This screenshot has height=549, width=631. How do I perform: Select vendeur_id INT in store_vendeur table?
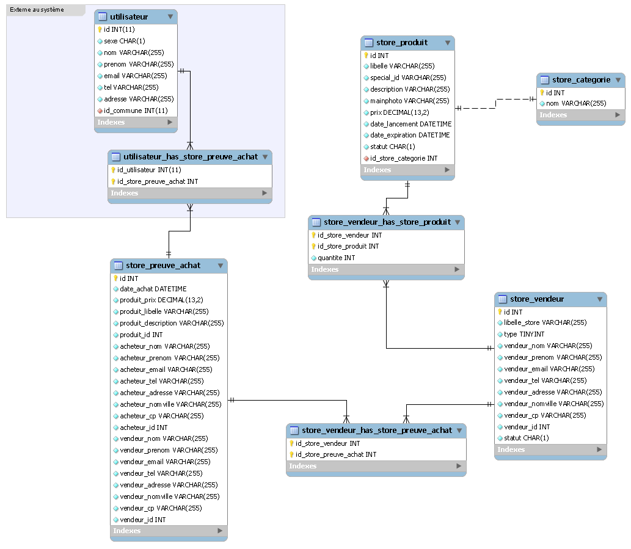click(x=550, y=427)
